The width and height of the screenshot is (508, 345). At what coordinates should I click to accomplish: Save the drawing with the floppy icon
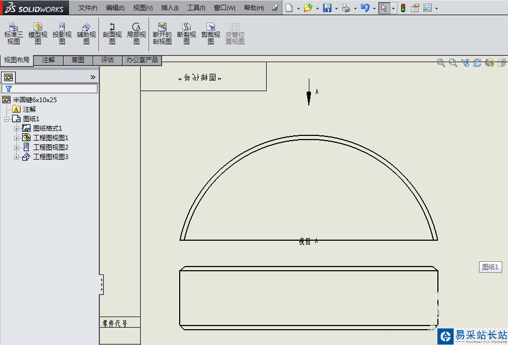click(327, 8)
